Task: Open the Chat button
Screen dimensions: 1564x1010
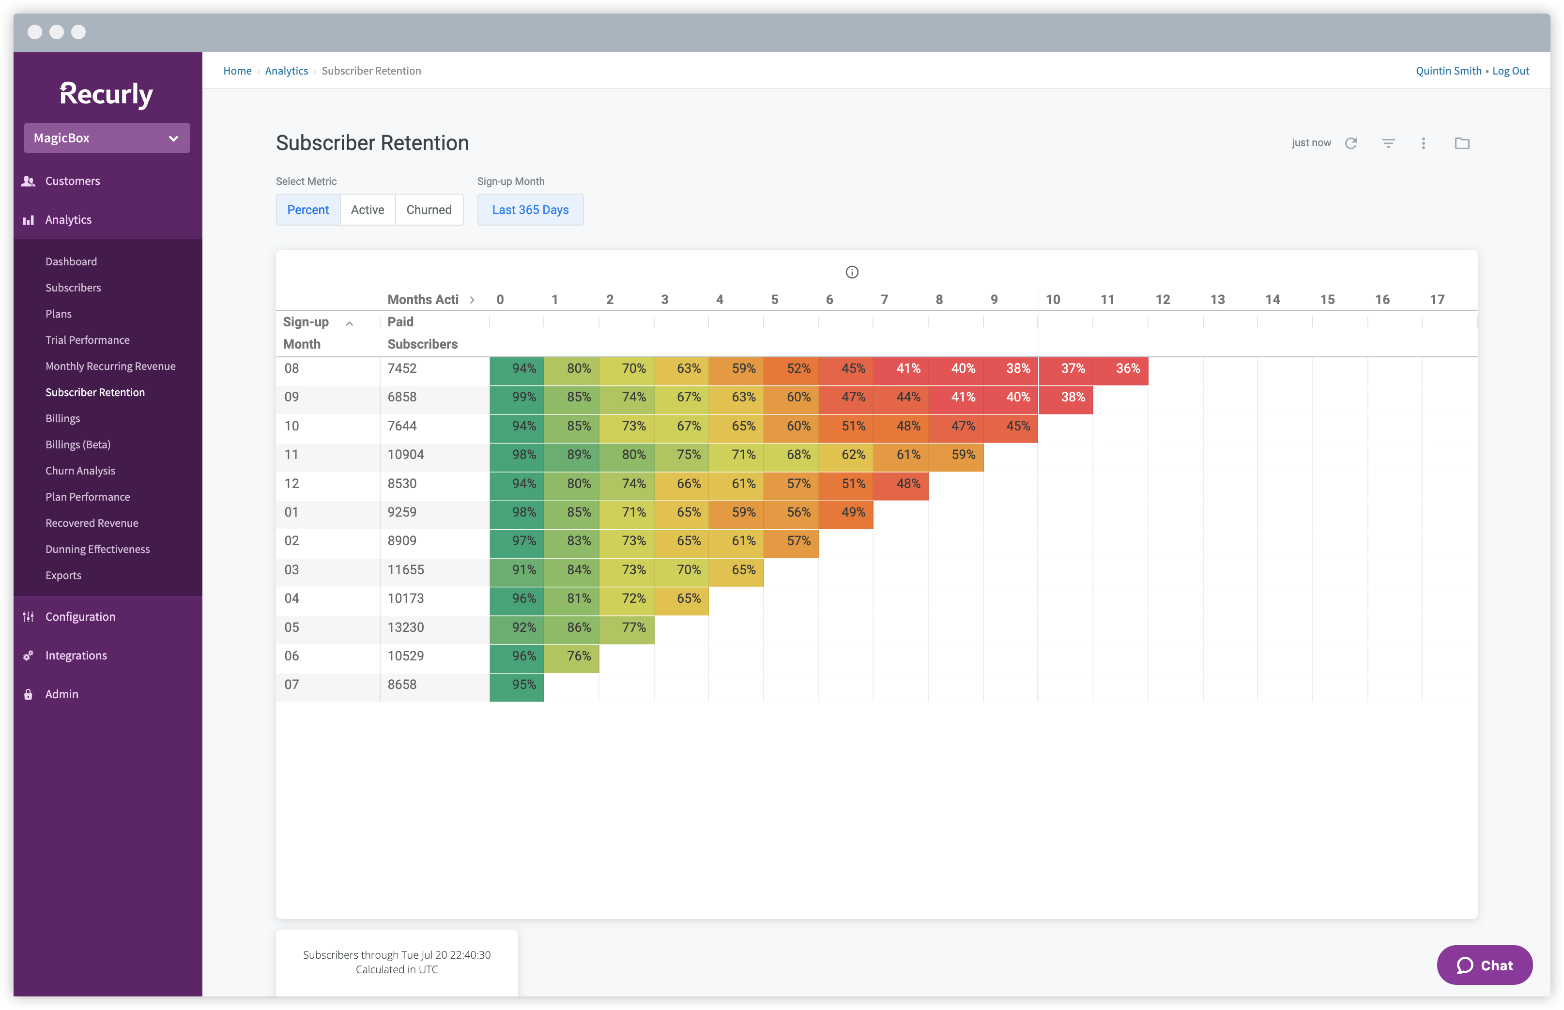Action: coord(1484,965)
